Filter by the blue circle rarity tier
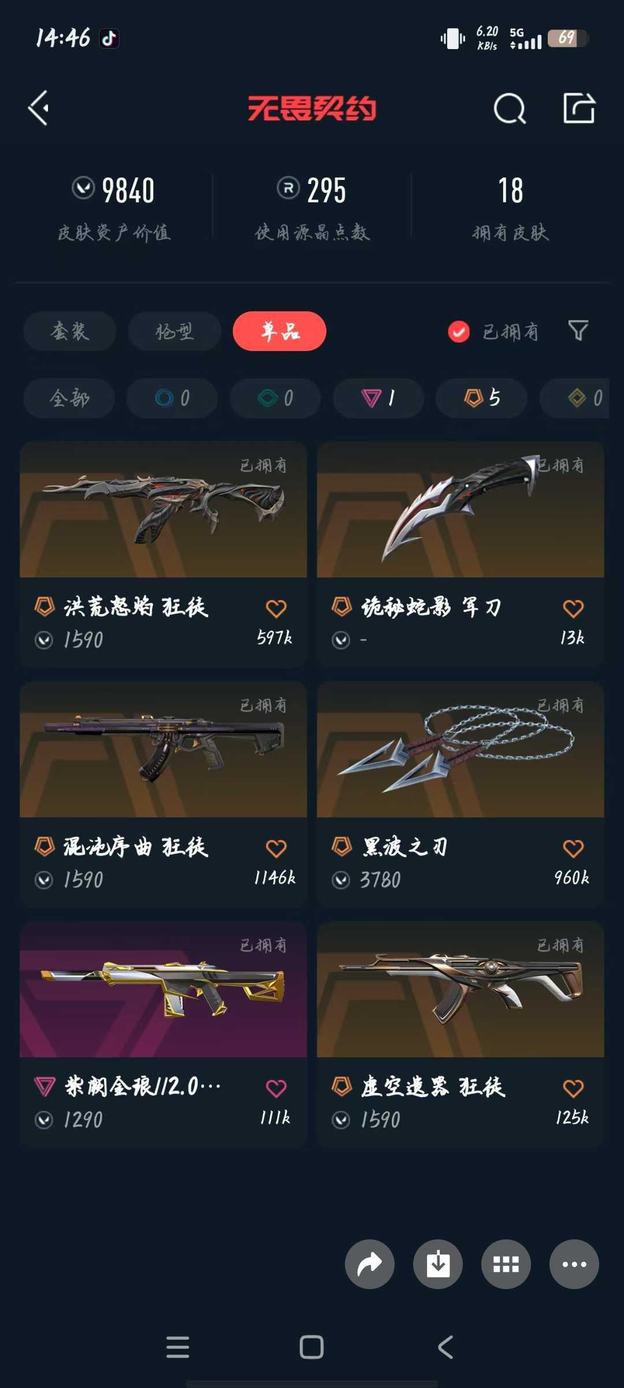This screenshot has height=1388, width=624. [x=172, y=398]
